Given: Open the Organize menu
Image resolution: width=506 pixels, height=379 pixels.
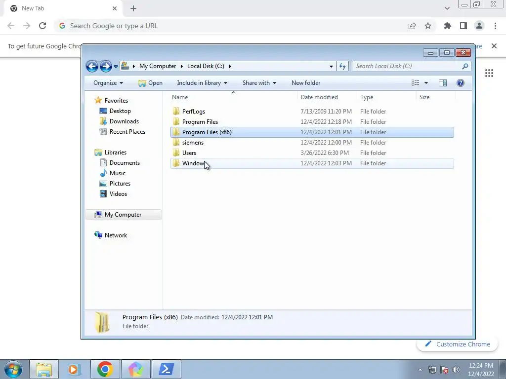Looking at the screenshot, I should [108, 83].
